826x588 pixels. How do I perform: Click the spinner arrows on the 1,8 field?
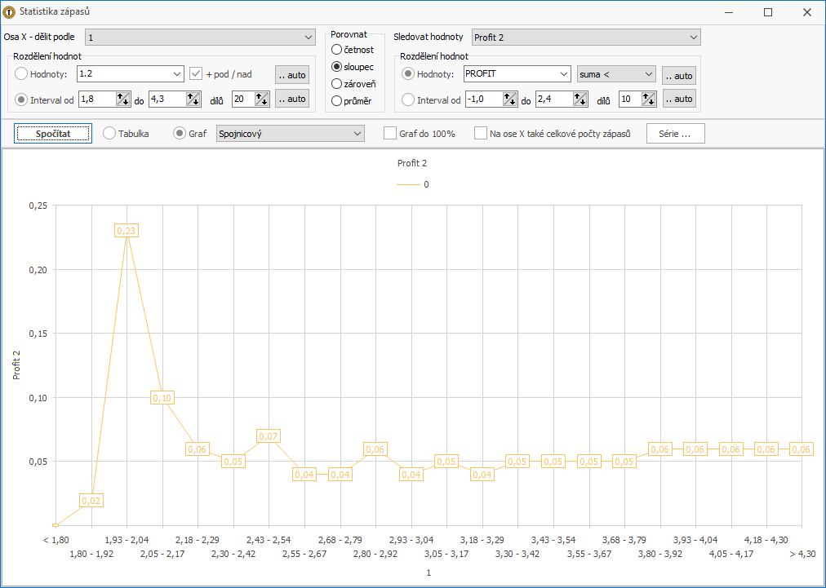[122, 99]
